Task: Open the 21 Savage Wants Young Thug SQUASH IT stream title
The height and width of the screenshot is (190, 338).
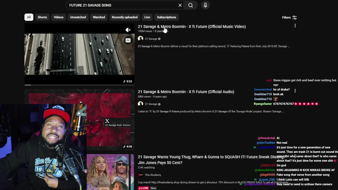Action: (211, 160)
